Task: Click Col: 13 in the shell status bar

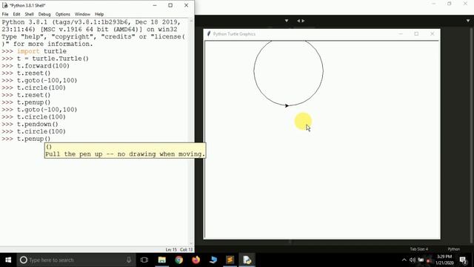Action: tap(186, 249)
